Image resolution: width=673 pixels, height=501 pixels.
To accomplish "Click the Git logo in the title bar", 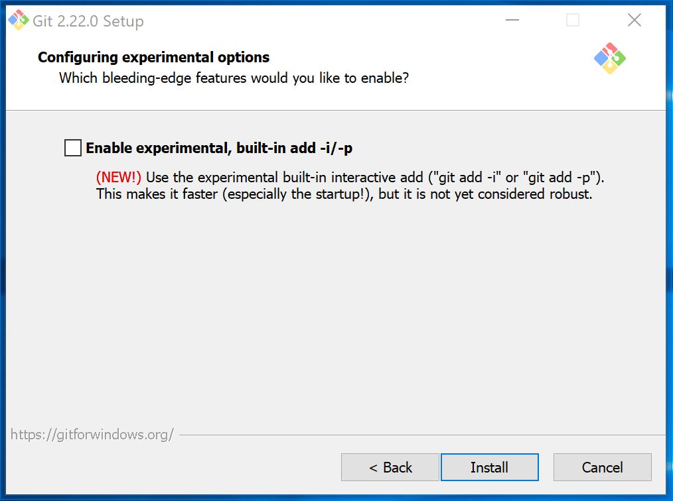I will 17,20.
